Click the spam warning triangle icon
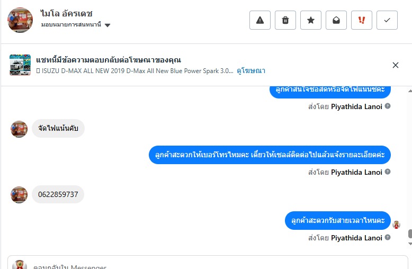Viewport: 412px width, 269px height. [x=260, y=20]
